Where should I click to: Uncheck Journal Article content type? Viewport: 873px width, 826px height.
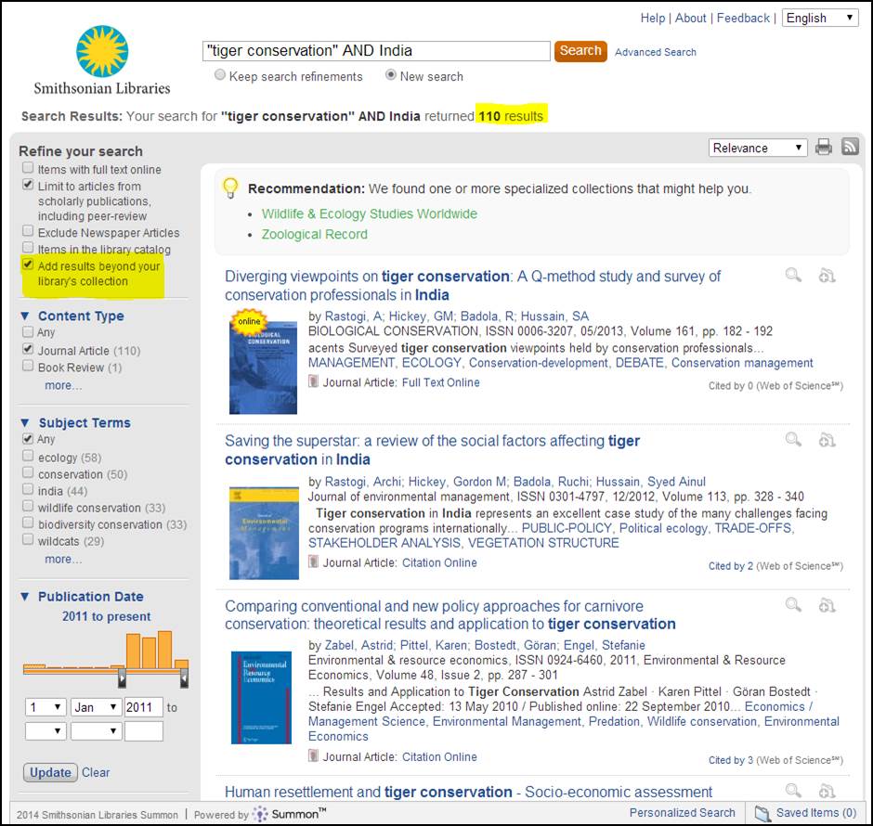tap(28, 349)
